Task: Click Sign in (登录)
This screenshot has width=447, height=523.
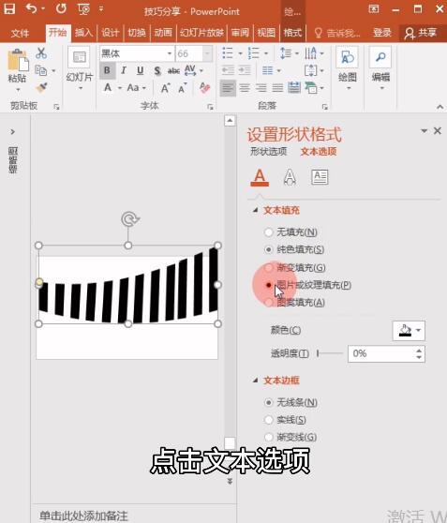Action: (x=382, y=33)
